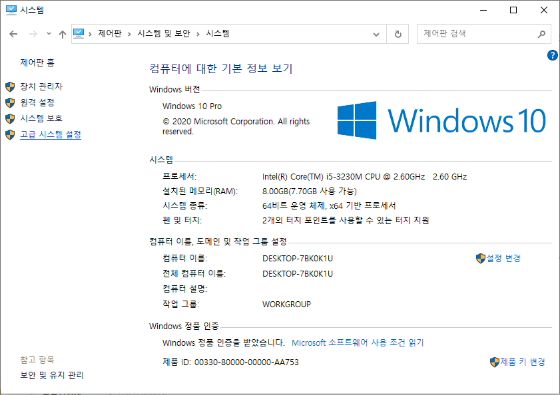
Task: Select the 컴퓨터에 대한 기본 정보 보기 heading
Action: (221, 68)
